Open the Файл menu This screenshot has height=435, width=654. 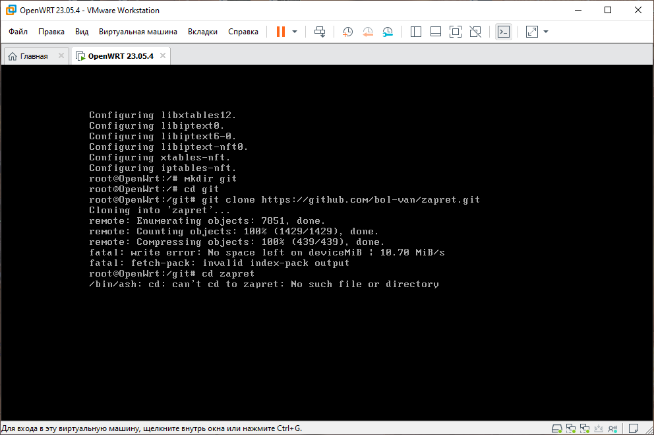18,32
